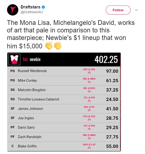The width and height of the screenshot is (145, 154).
Task: Open the tweet options chevron
Action: (136, 10)
